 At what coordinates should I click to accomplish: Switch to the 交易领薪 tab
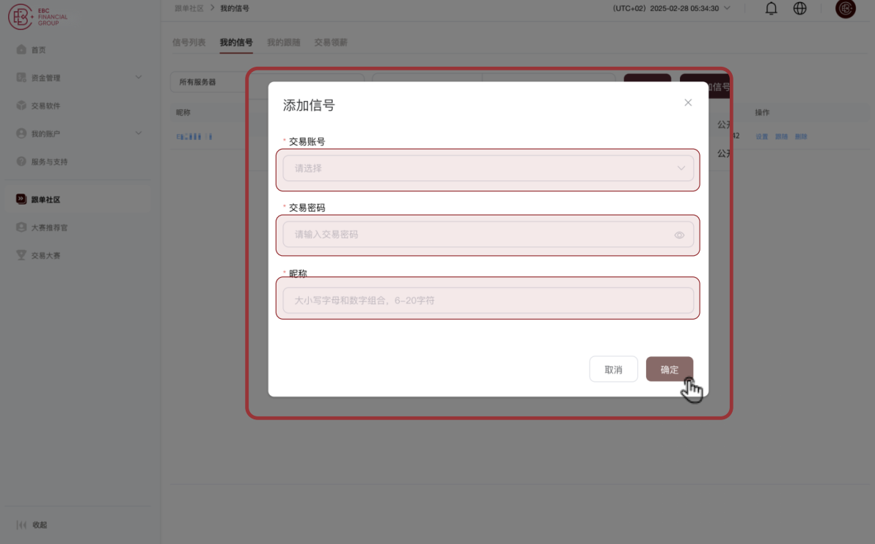331,43
